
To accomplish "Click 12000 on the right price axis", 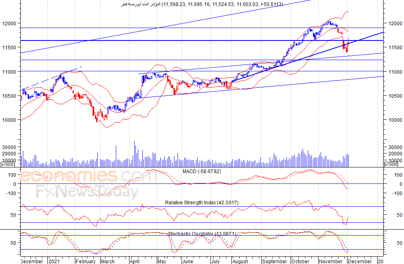I will tap(395, 24).
